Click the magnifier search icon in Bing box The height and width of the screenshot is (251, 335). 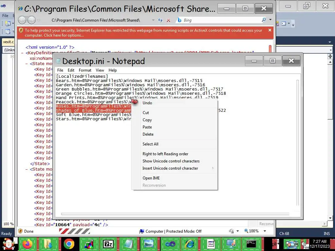tap(264, 20)
